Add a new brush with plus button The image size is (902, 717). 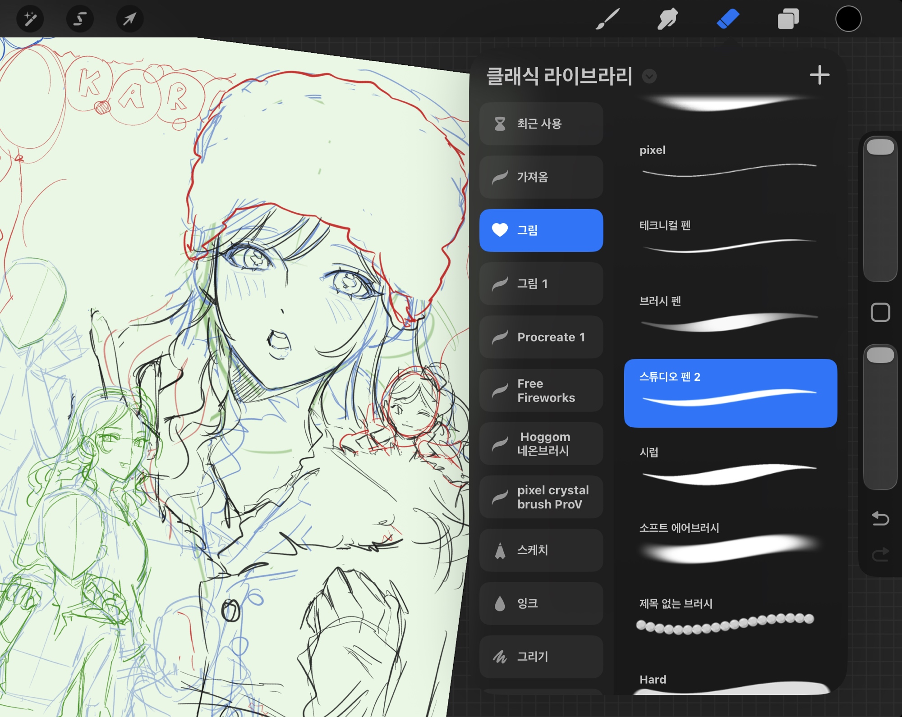click(x=819, y=75)
